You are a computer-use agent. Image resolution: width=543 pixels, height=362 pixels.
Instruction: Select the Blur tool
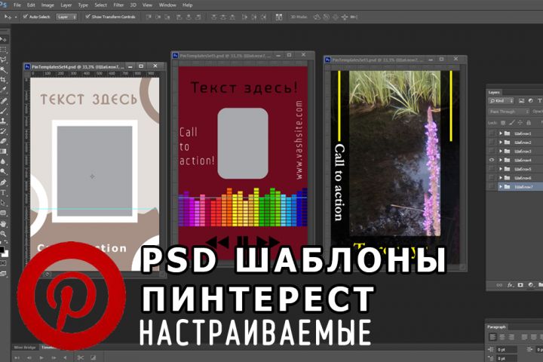[x=3, y=161]
